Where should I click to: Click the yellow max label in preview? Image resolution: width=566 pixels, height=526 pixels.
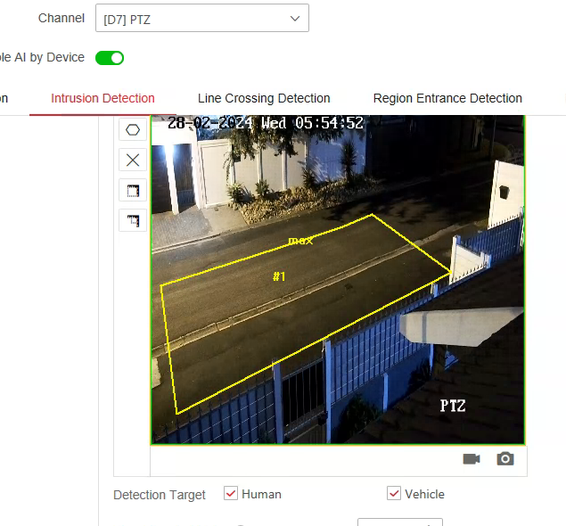pos(300,241)
